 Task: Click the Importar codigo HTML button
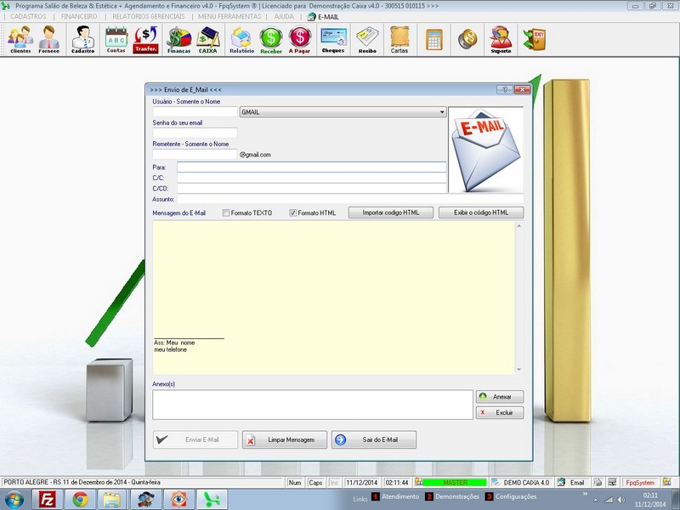tap(391, 212)
